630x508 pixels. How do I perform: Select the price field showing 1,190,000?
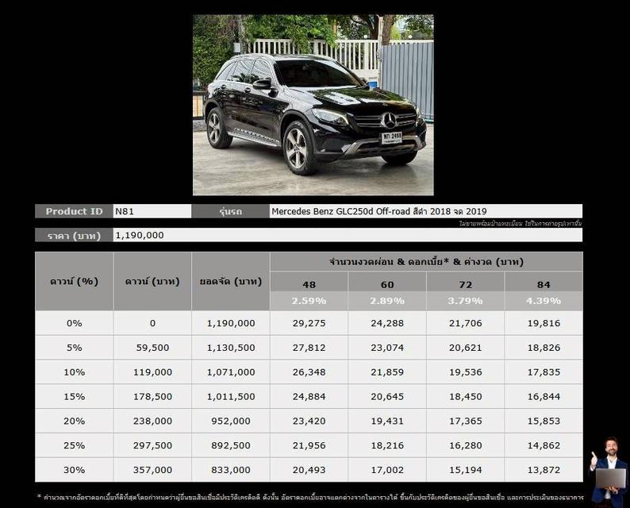[348, 235]
